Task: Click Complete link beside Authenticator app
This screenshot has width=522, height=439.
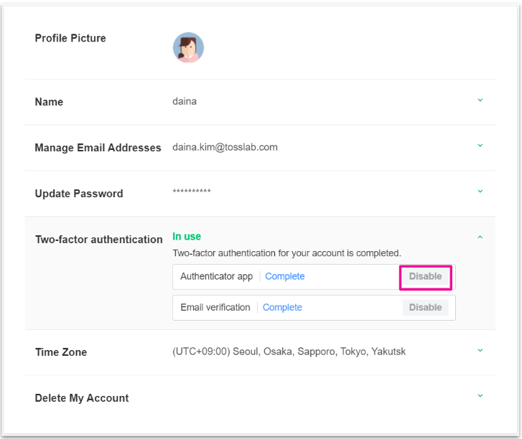Action: click(285, 277)
